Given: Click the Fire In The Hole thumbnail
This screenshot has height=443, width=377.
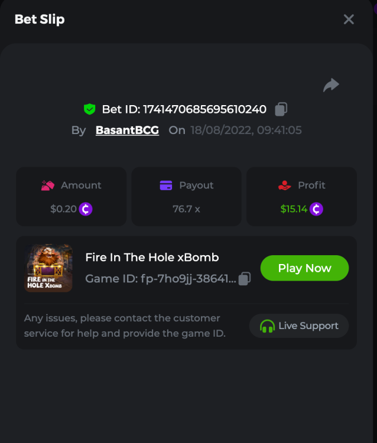Looking at the screenshot, I should point(48,268).
